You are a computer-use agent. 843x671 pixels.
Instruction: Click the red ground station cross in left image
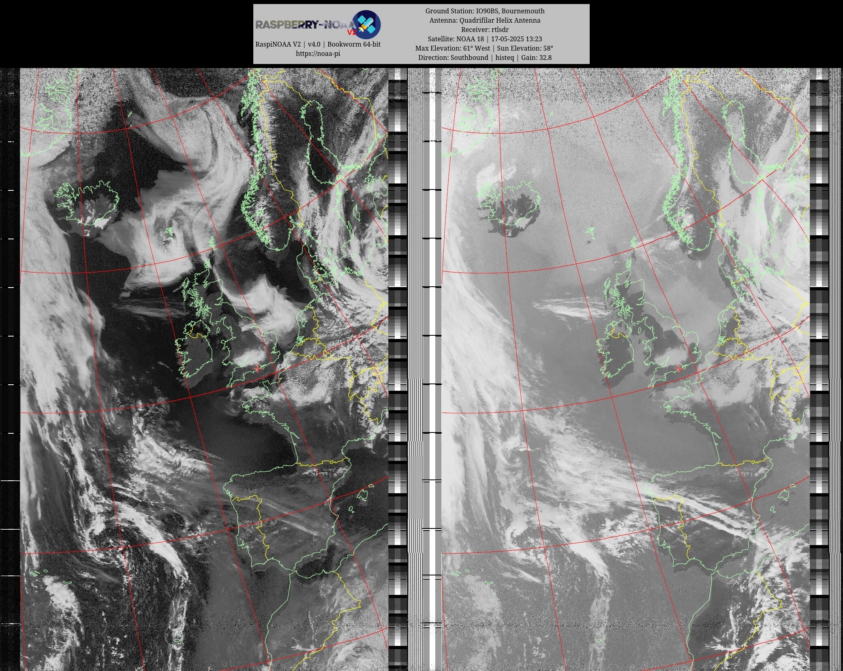(x=258, y=369)
